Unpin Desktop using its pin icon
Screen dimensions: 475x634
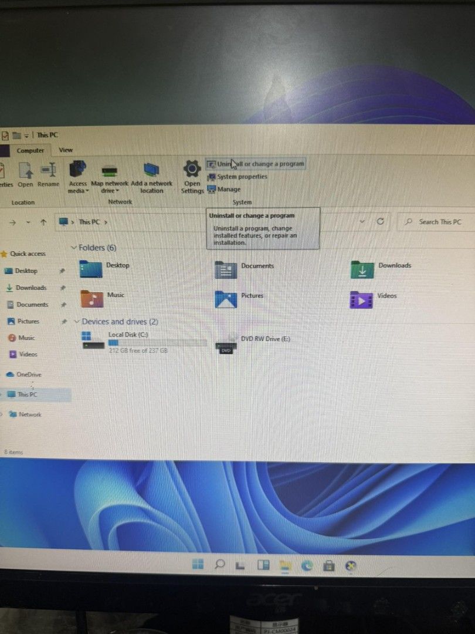pyautogui.click(x=62, y=271)
